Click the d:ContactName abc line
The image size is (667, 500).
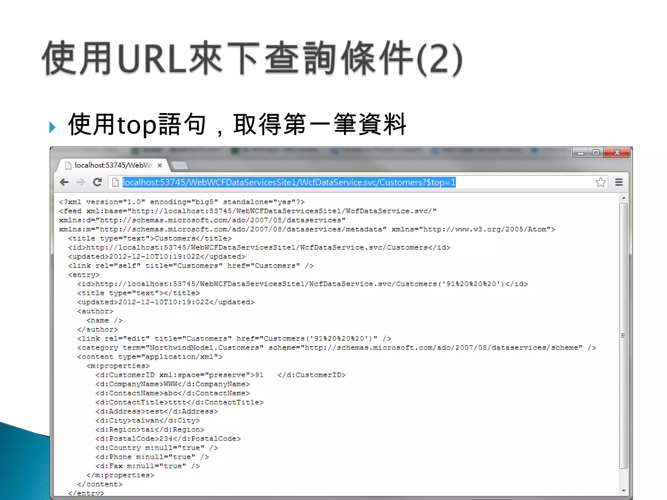click(173, 394)
